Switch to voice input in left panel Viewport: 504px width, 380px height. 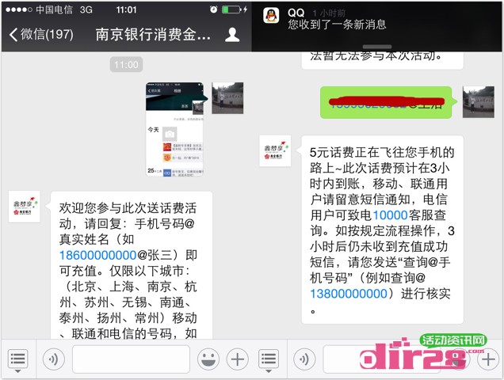coord(53,359)
